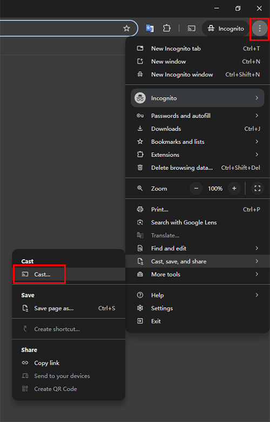
Task: Expand the More tools submenu
Action: [198, 274]
